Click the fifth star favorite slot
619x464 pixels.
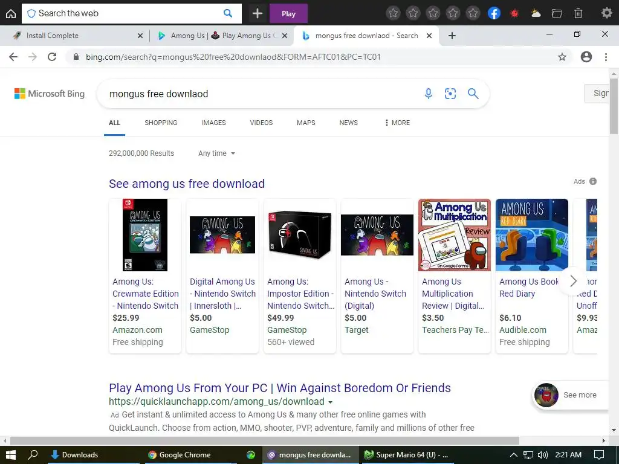click(473, 13)
